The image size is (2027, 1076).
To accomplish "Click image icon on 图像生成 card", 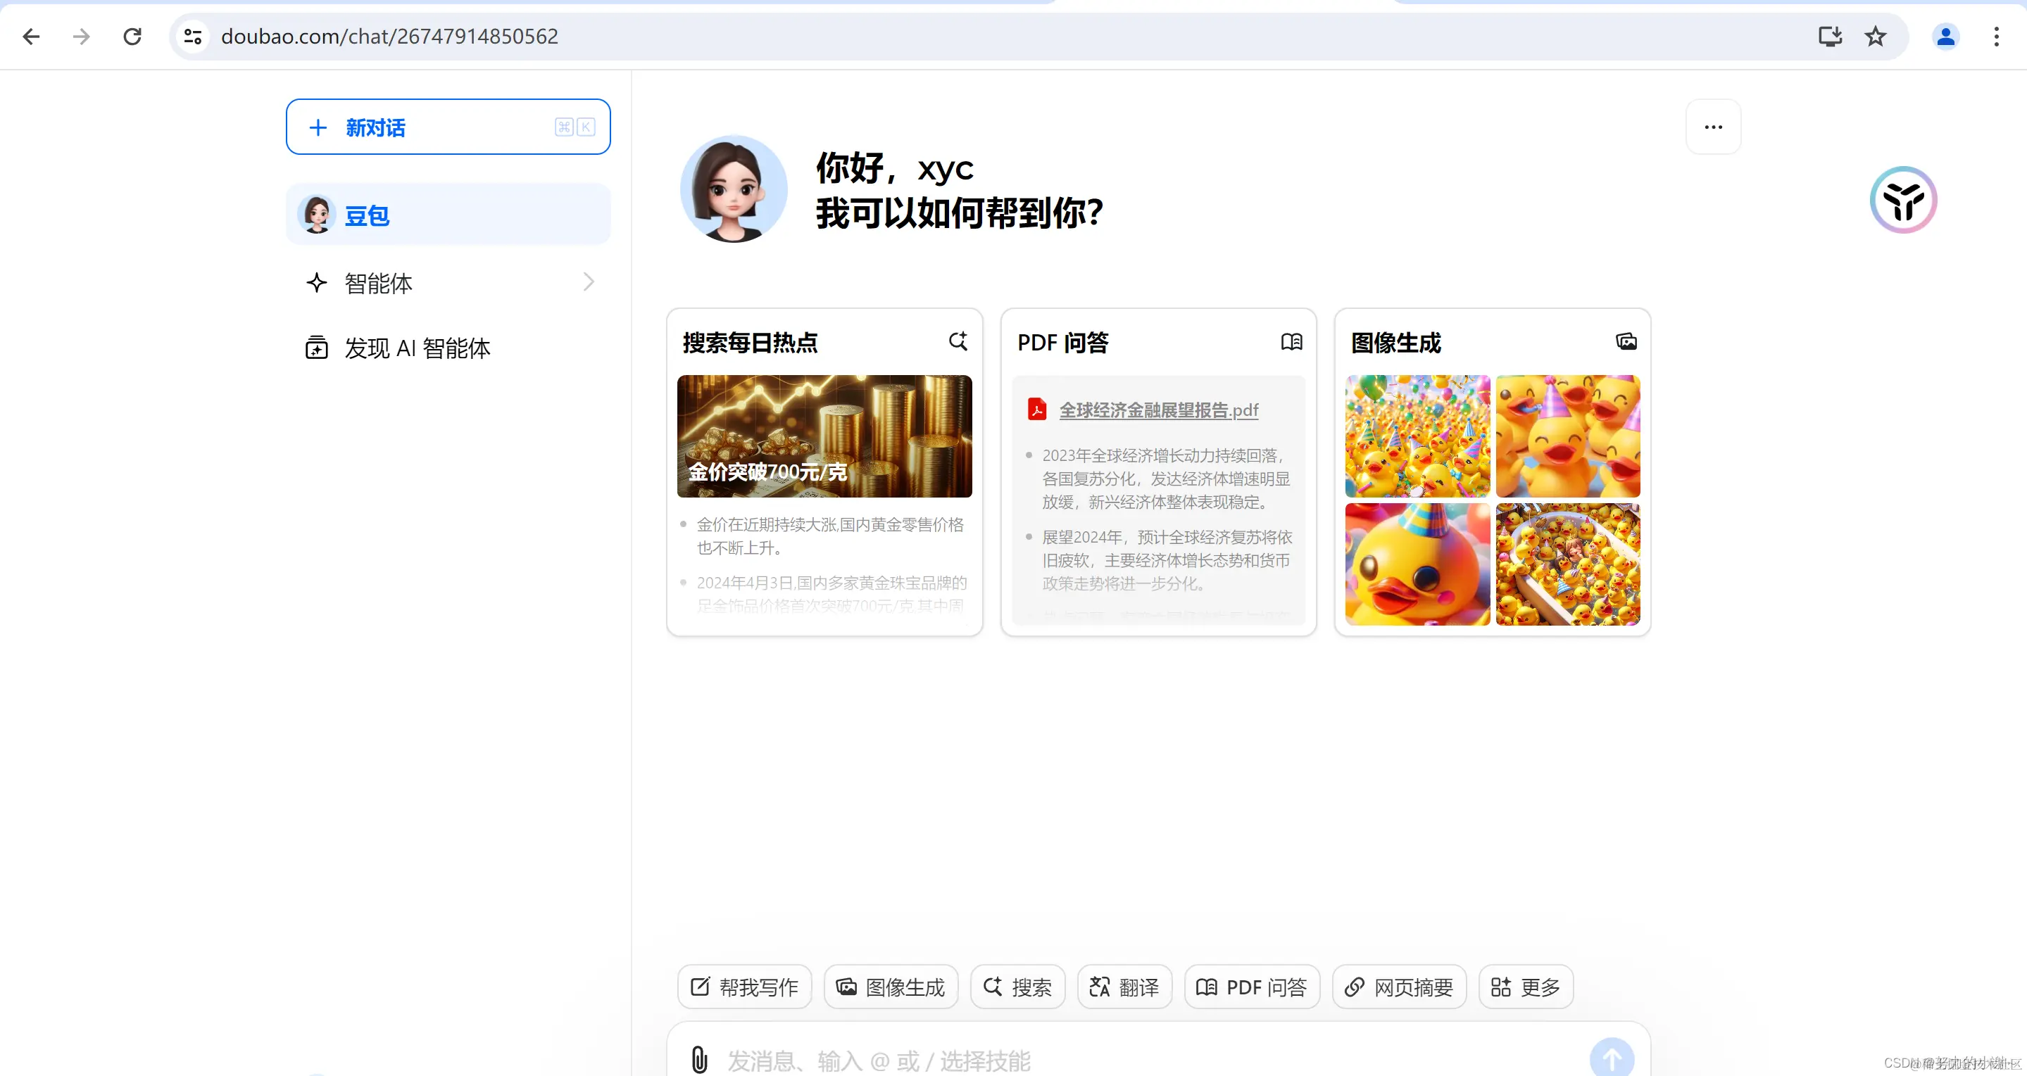I will (1626, 341).
